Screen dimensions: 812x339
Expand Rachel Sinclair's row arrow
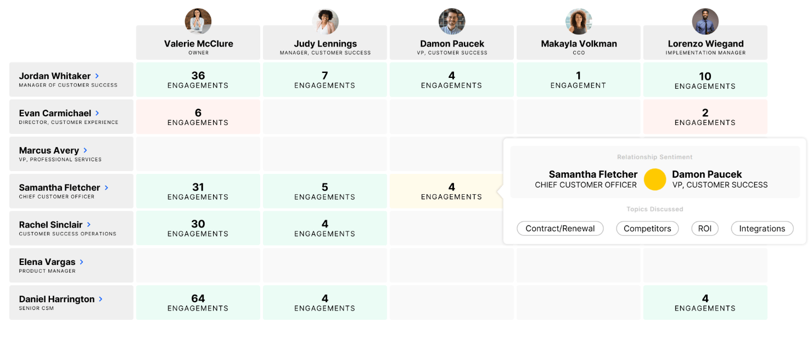(x=89, y=225)
